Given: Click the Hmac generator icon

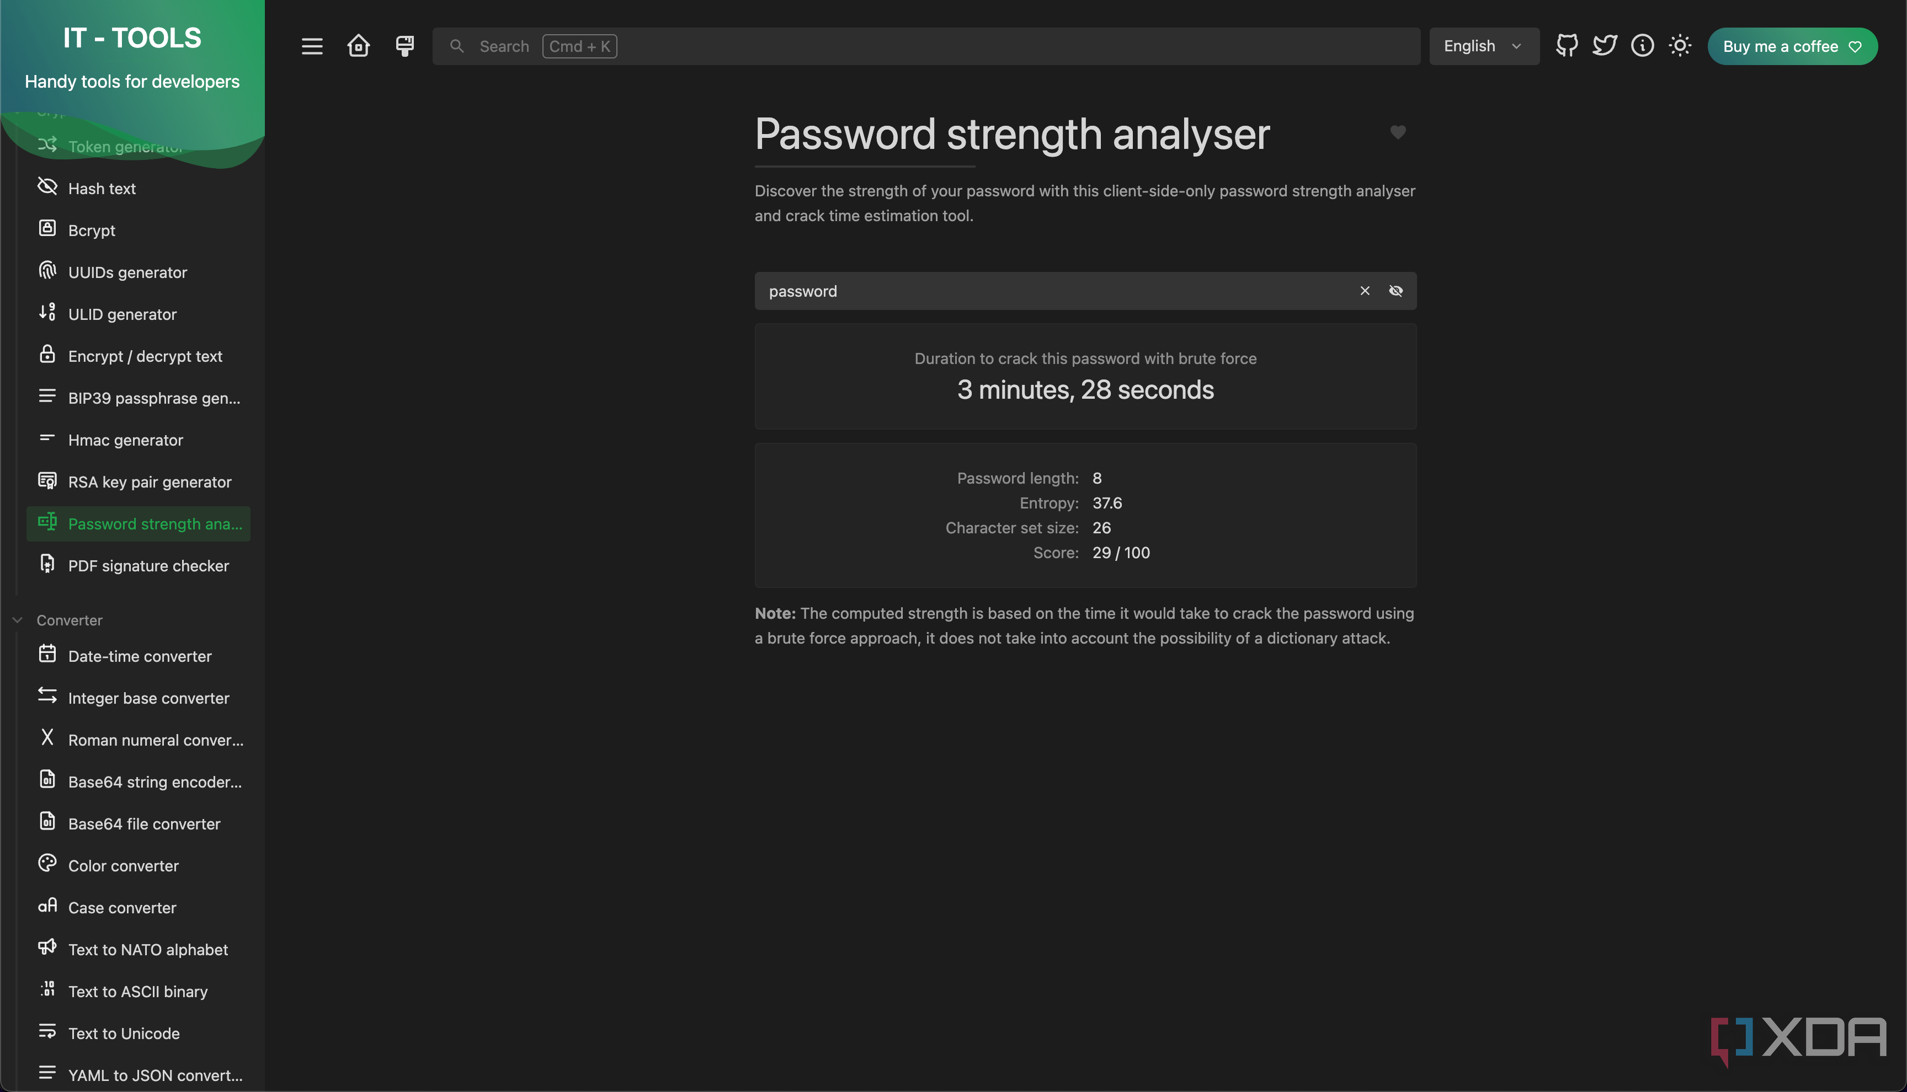Looking at the screenshot, I should click(x=47, y=438).
